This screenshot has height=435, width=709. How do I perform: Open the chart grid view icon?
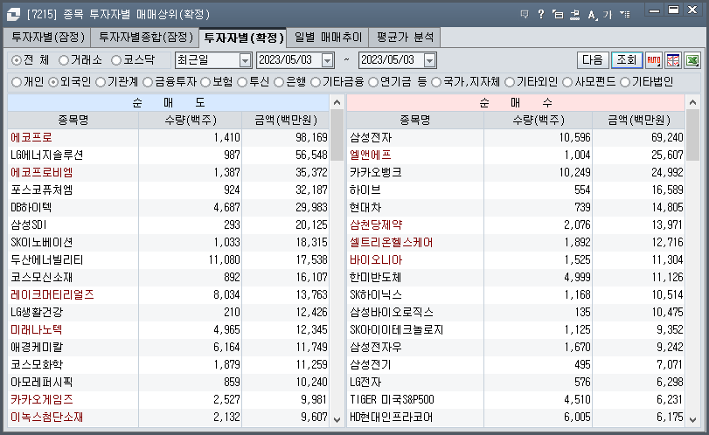pyautogui.click(x=673, y=60)
